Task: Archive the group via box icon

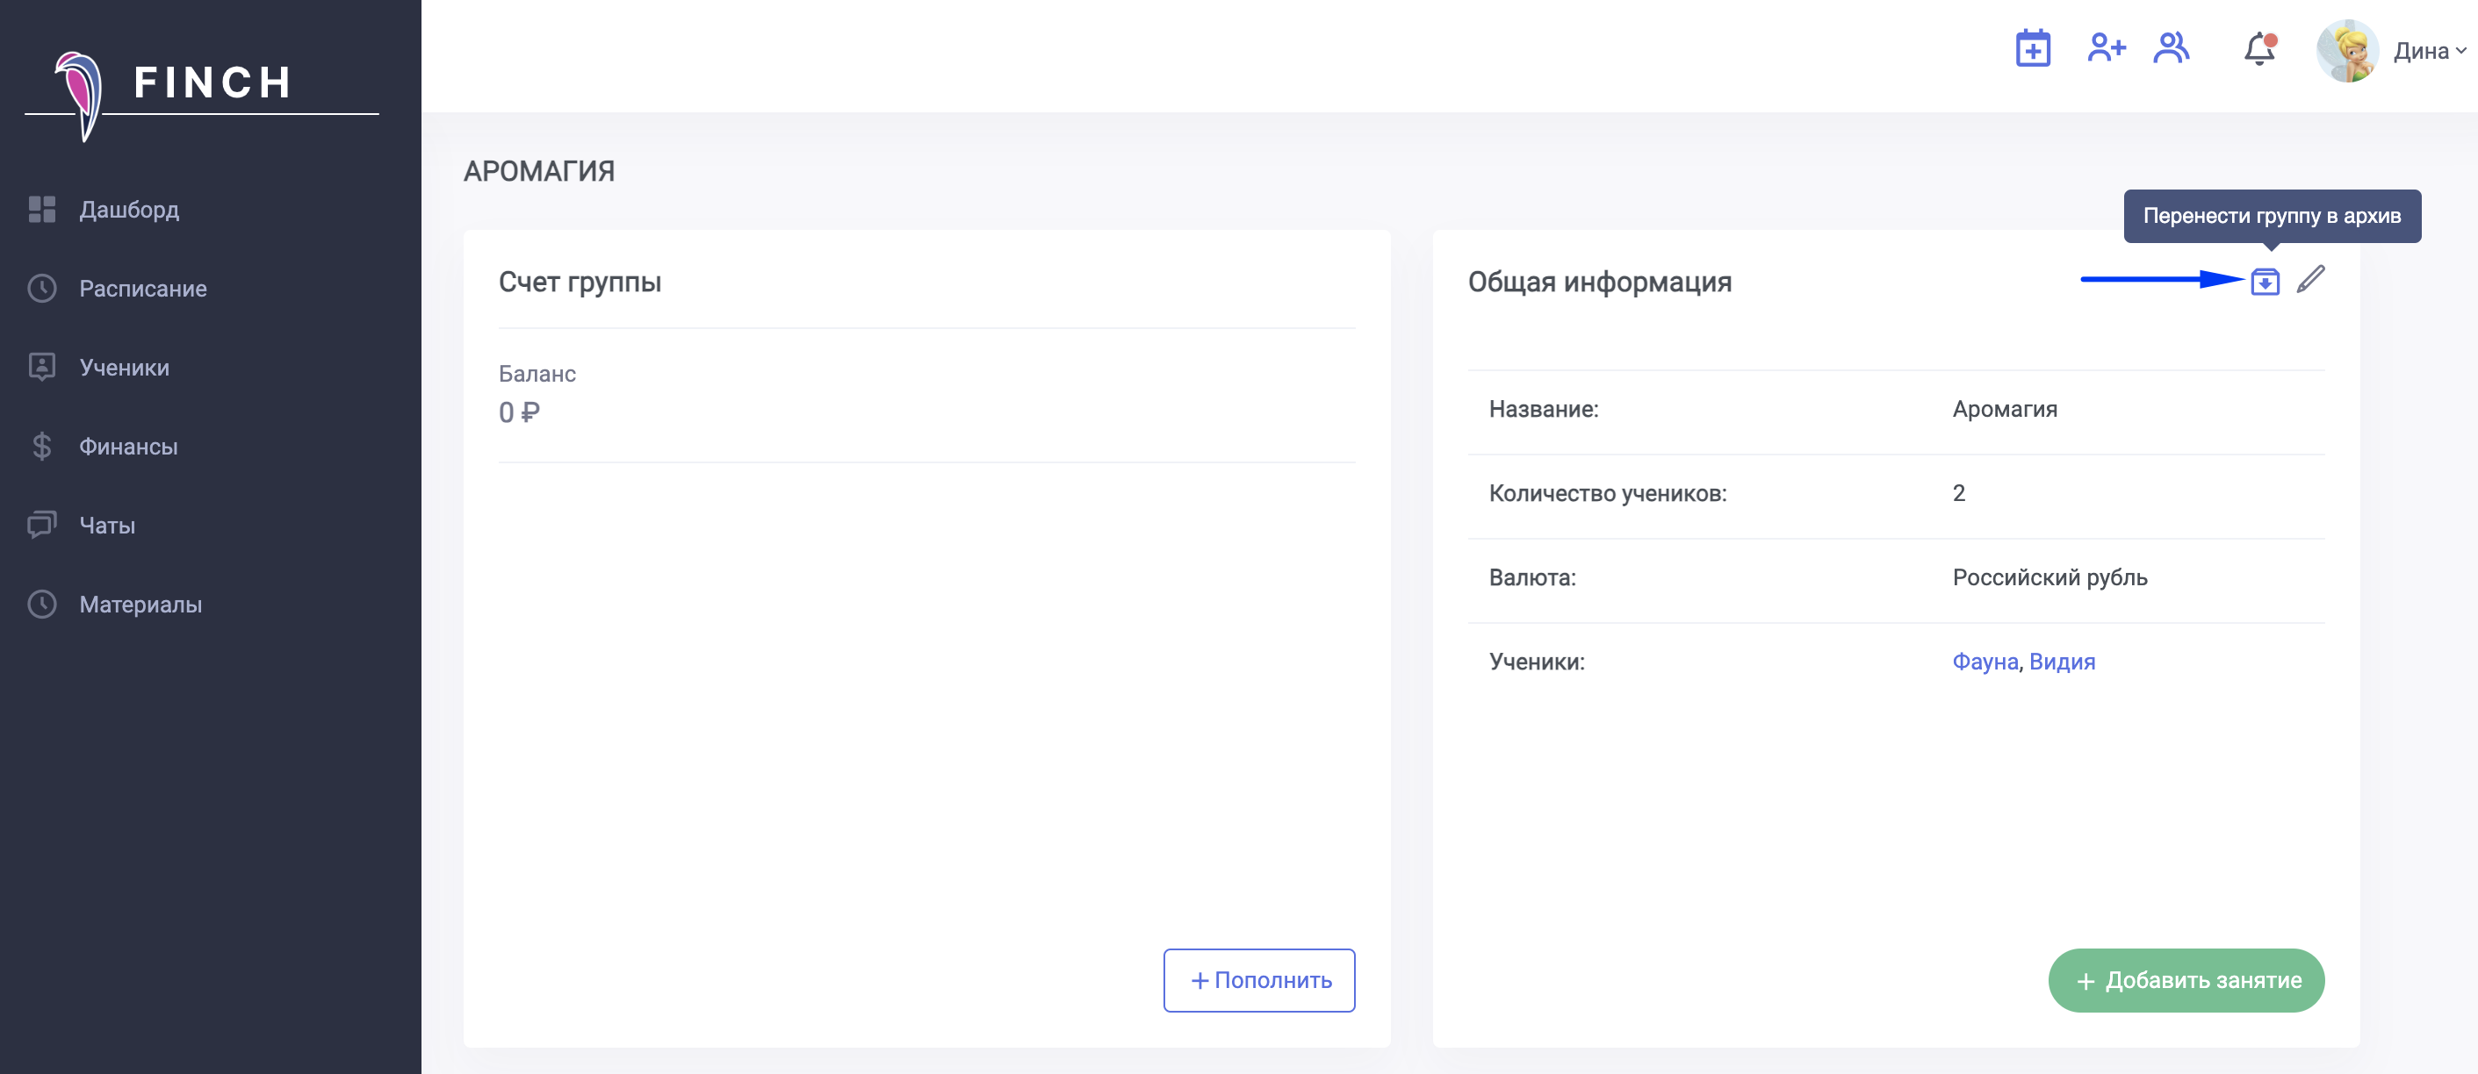Action: tap(2265, 282)
